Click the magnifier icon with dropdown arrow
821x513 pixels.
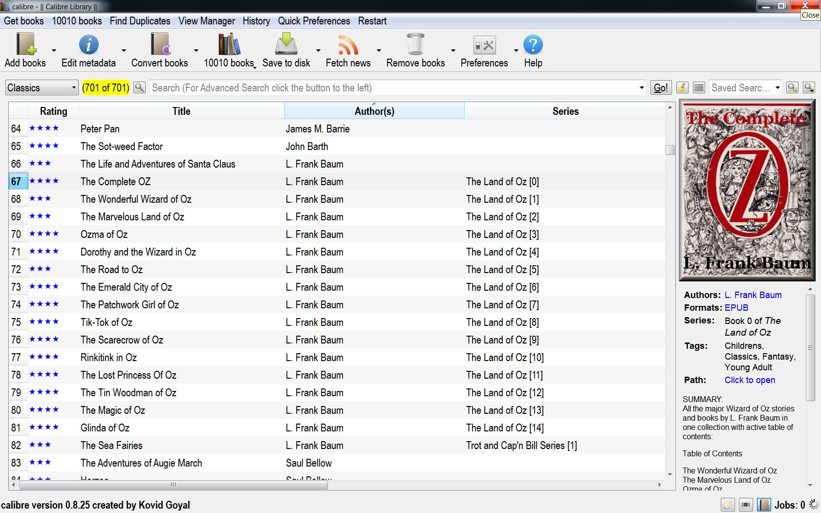coord(809,87)
